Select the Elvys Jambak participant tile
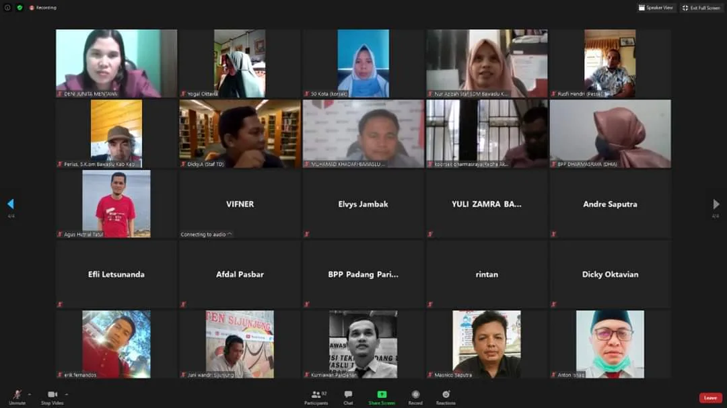The image size is (727, 408). [x=363, y=204]
